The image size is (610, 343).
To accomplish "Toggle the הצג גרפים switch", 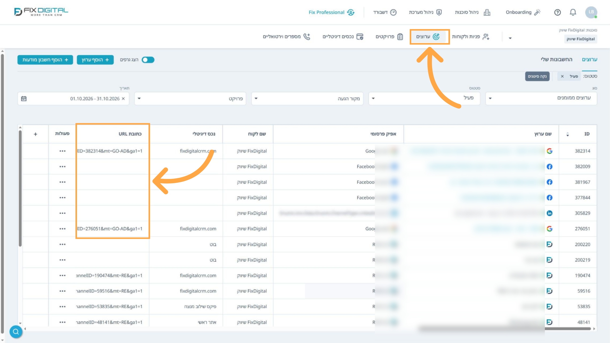I will tap(148, 60).
